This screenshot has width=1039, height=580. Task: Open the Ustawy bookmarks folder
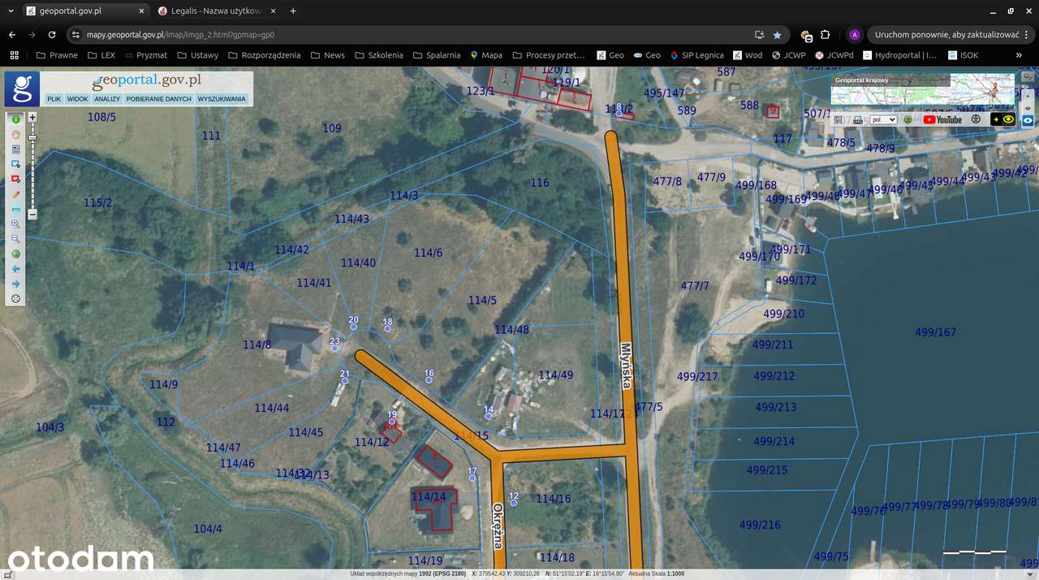click(197, 55)
